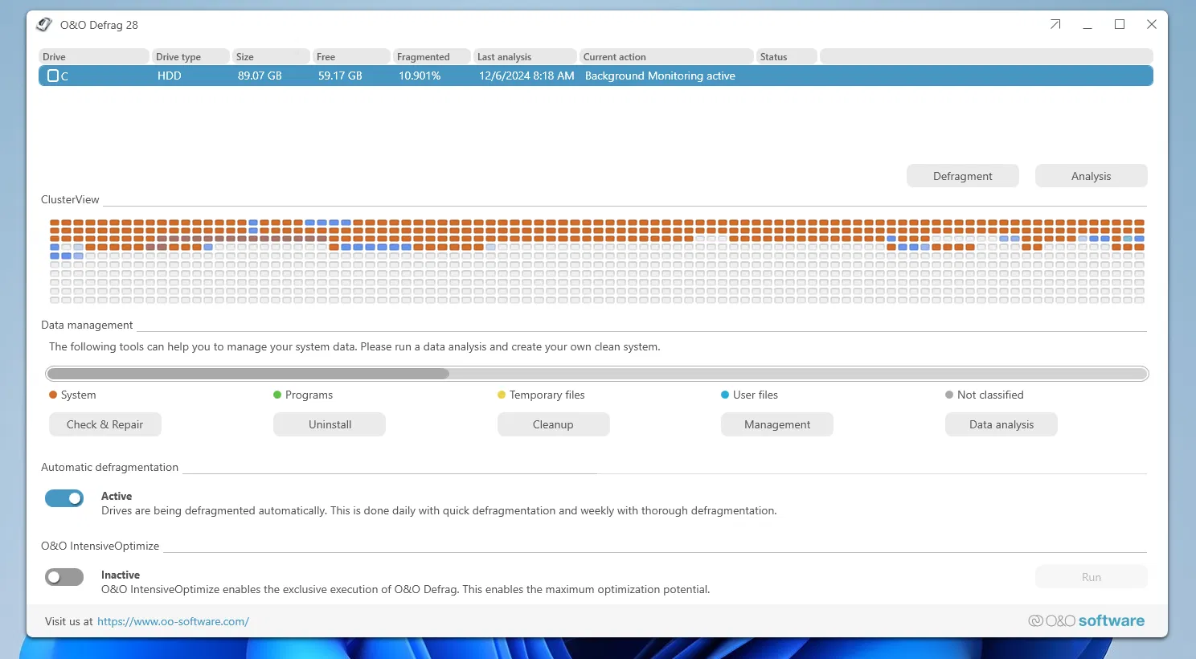This screenshot has width=1196, height=659.
Task: Start the Data analysis button
Action: coord(1001,424)
